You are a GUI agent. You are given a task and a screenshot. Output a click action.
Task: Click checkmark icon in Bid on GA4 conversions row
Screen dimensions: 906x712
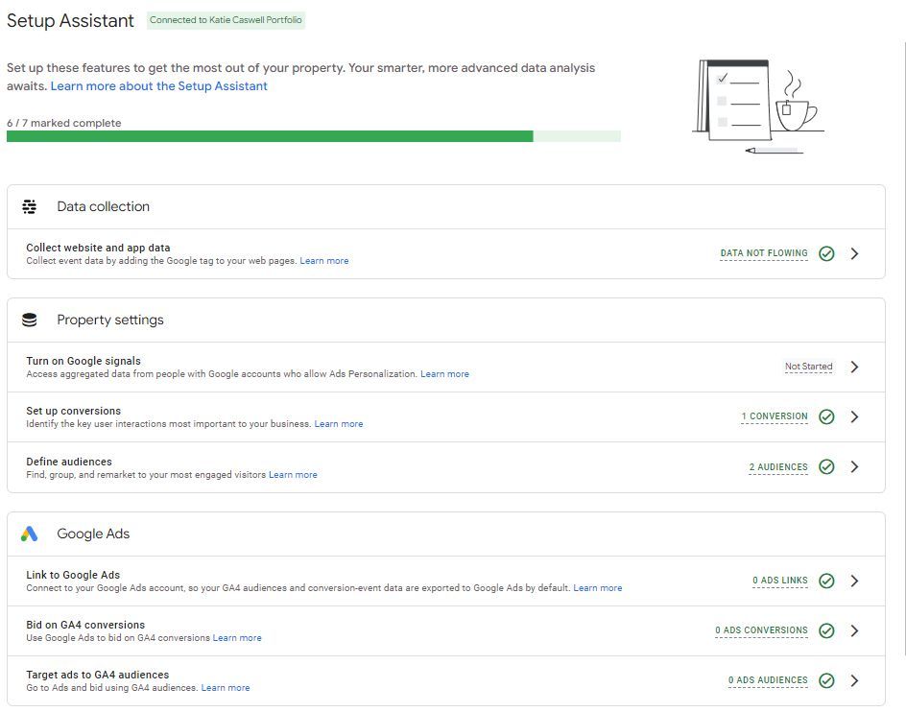(827, 630)
